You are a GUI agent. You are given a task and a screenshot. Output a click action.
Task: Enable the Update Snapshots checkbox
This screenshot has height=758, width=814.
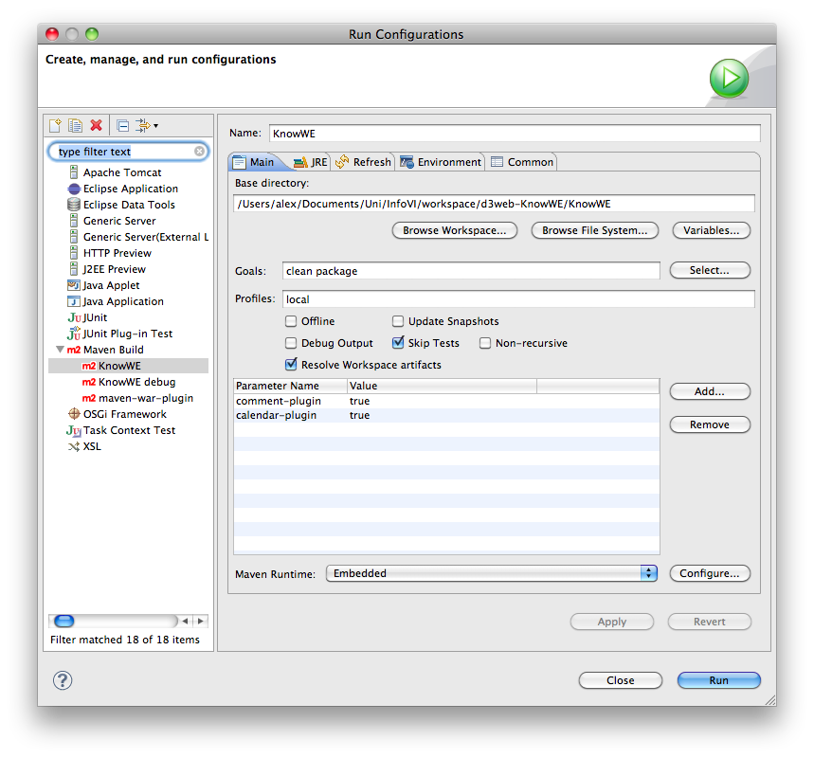click(398, 321)
